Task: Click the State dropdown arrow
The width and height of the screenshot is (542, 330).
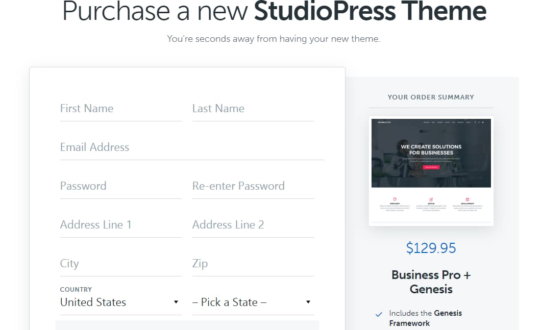Action: [x=308, y=302]
